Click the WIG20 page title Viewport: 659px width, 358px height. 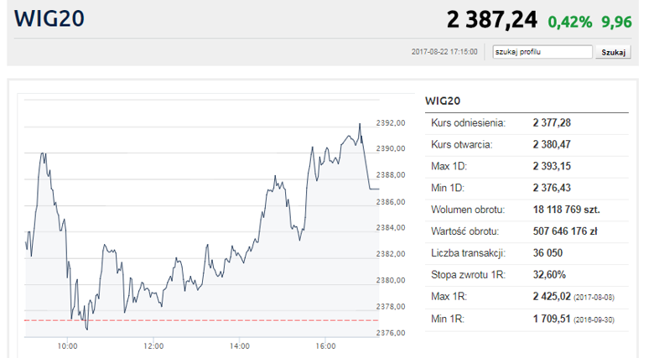[x=49, y=19]
